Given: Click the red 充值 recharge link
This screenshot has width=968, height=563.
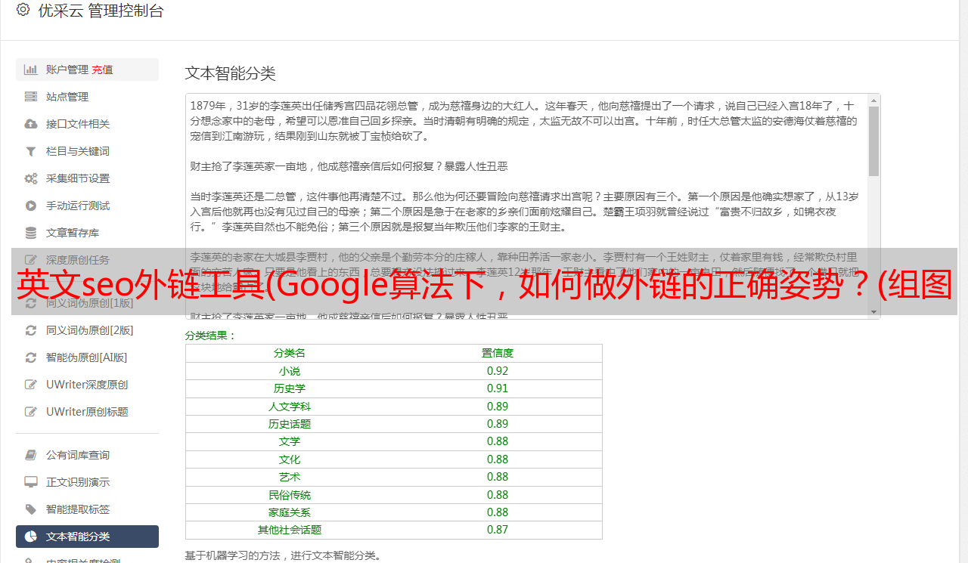Looking at the screenshot, I should pyautogui.click(x=102, y=70).
